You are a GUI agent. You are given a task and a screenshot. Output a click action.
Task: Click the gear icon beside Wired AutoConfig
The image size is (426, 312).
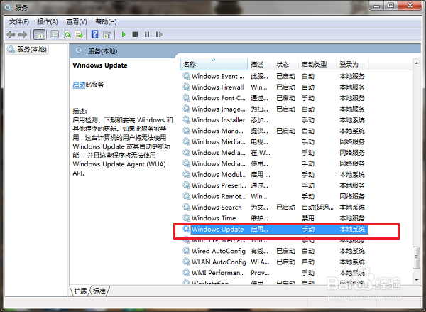[x=186, y=251]
